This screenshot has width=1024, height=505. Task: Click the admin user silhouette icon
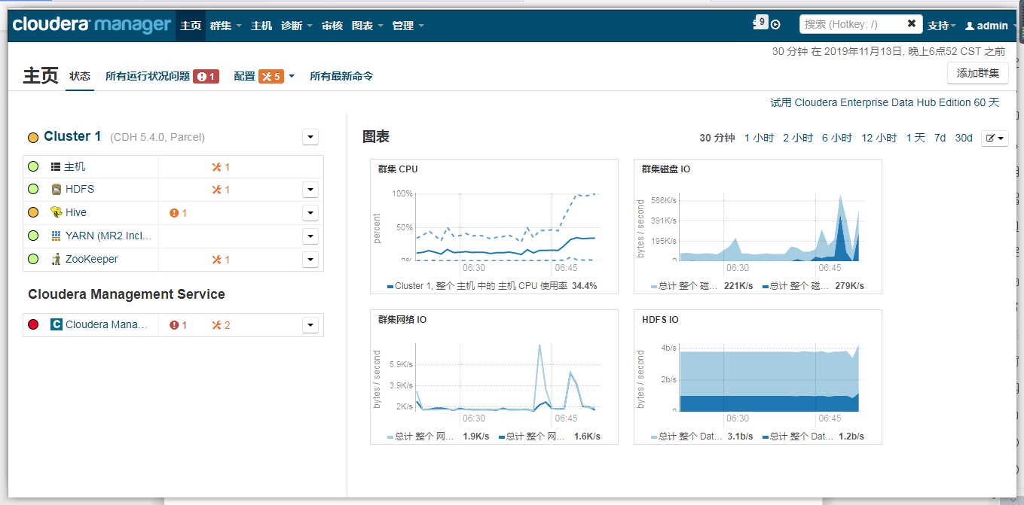tap(971, 25)
